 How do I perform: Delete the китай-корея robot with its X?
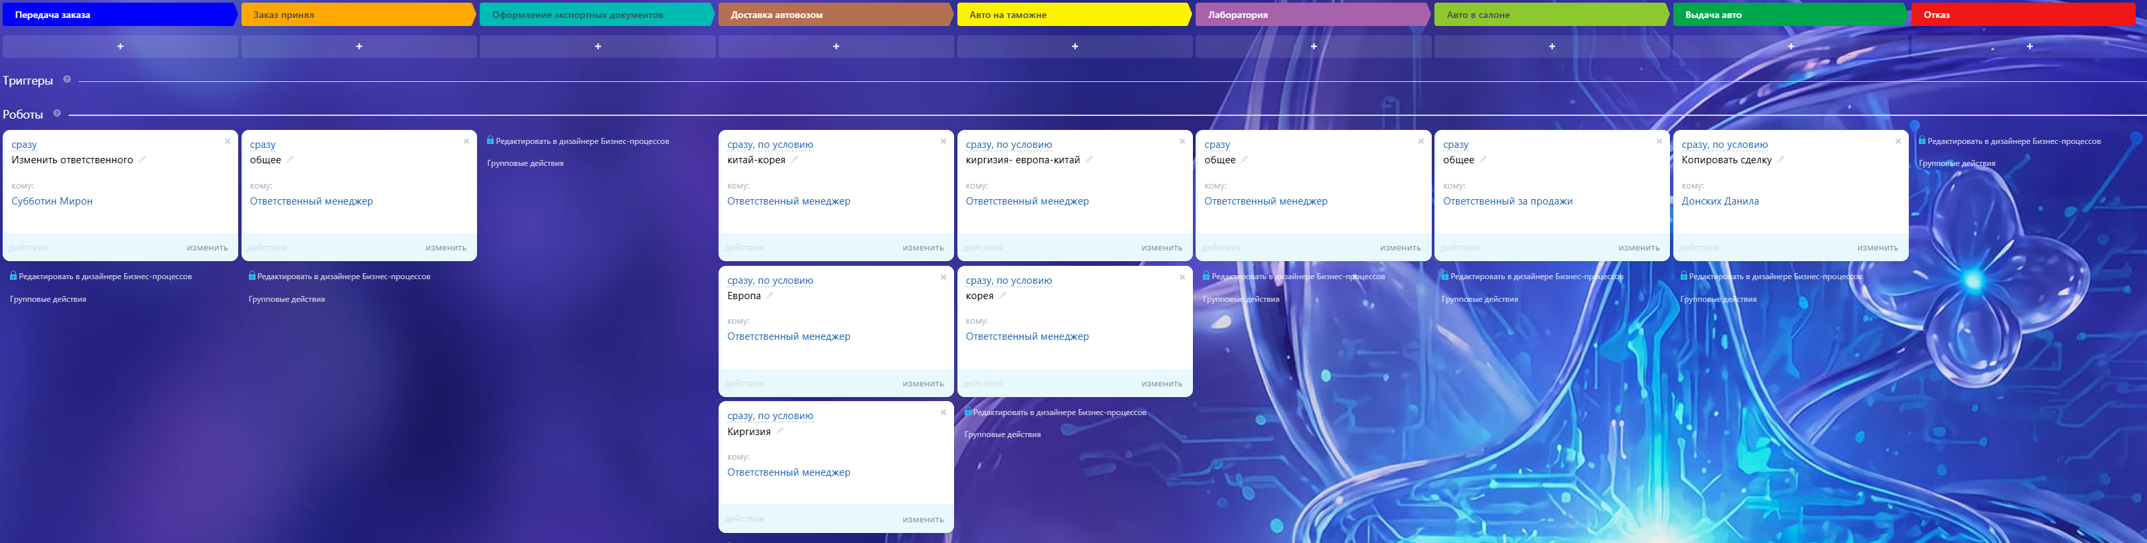(x=943, y=141)
